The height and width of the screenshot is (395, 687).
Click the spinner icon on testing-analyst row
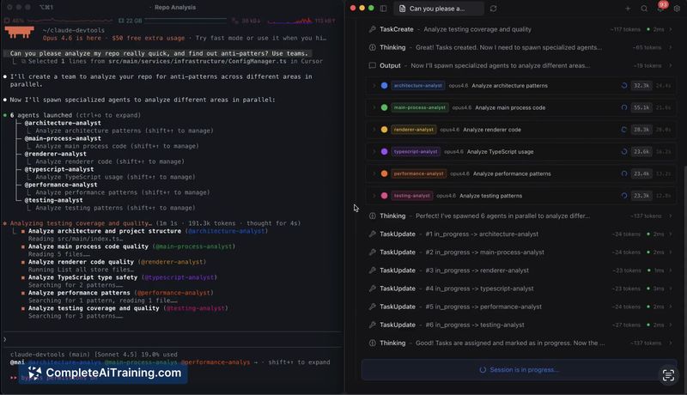click(624, 196)
